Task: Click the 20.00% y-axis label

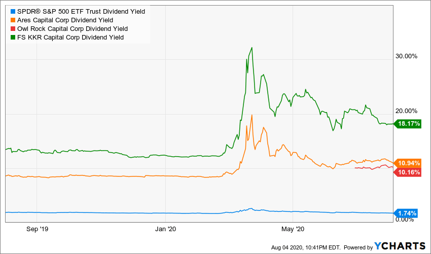Action: [407, 111]
